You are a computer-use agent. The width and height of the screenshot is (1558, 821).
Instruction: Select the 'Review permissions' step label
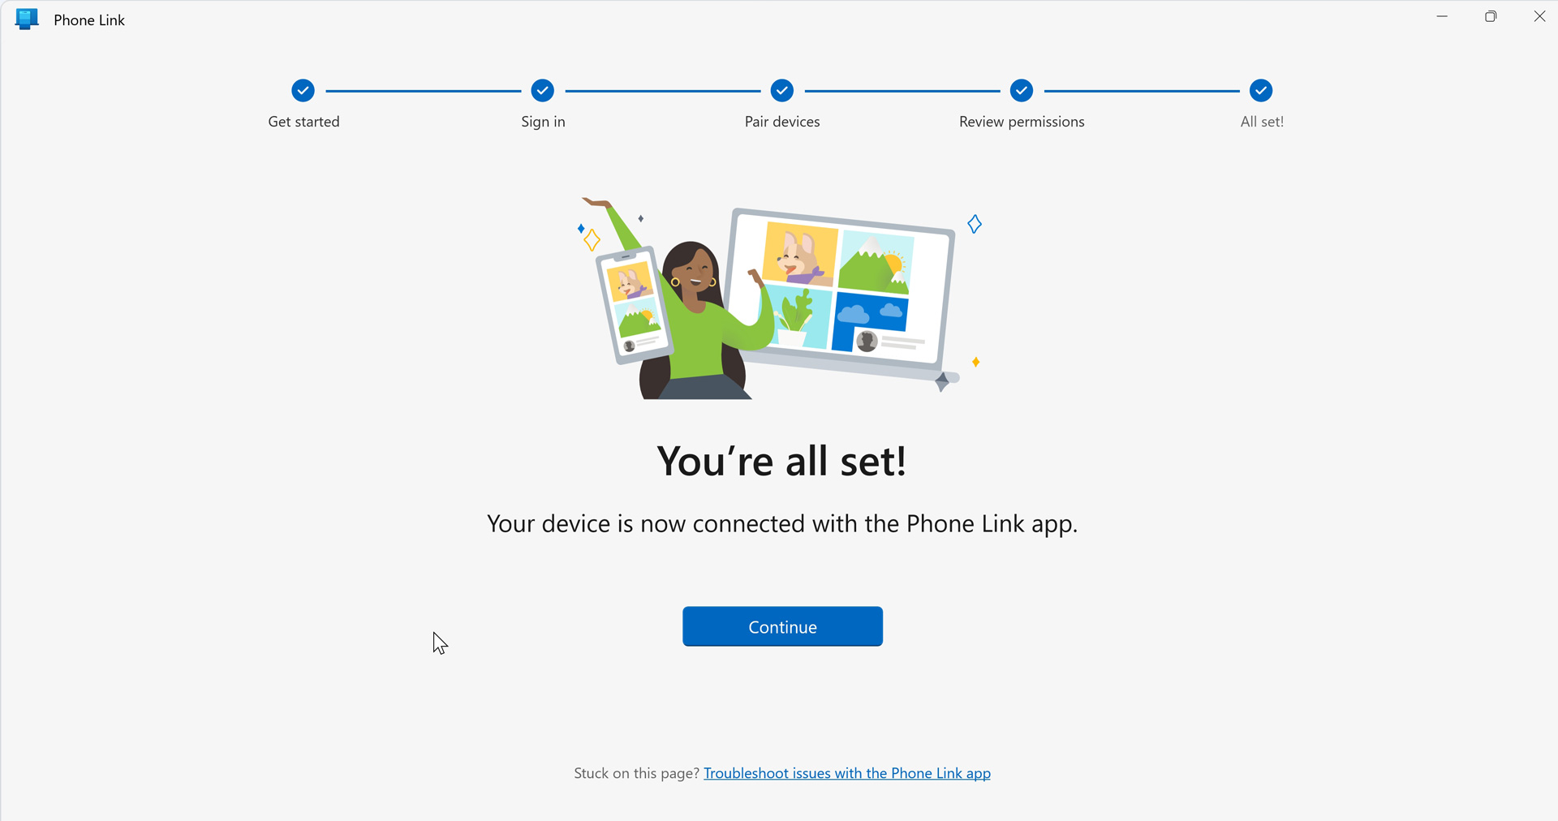(x=1022, y=122)
